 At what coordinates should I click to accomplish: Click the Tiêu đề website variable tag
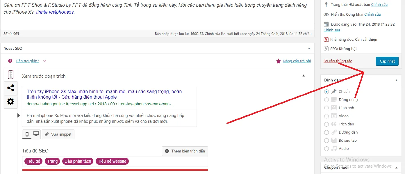click(x=112, y=161)
